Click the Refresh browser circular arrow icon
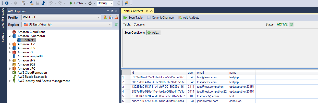Viewport: 318px width, 103px height. pos(90,3)
